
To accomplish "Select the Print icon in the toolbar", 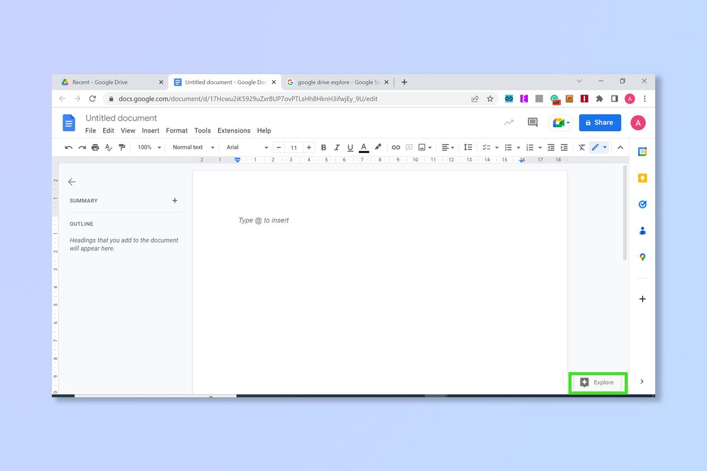I will pos(95,147).
